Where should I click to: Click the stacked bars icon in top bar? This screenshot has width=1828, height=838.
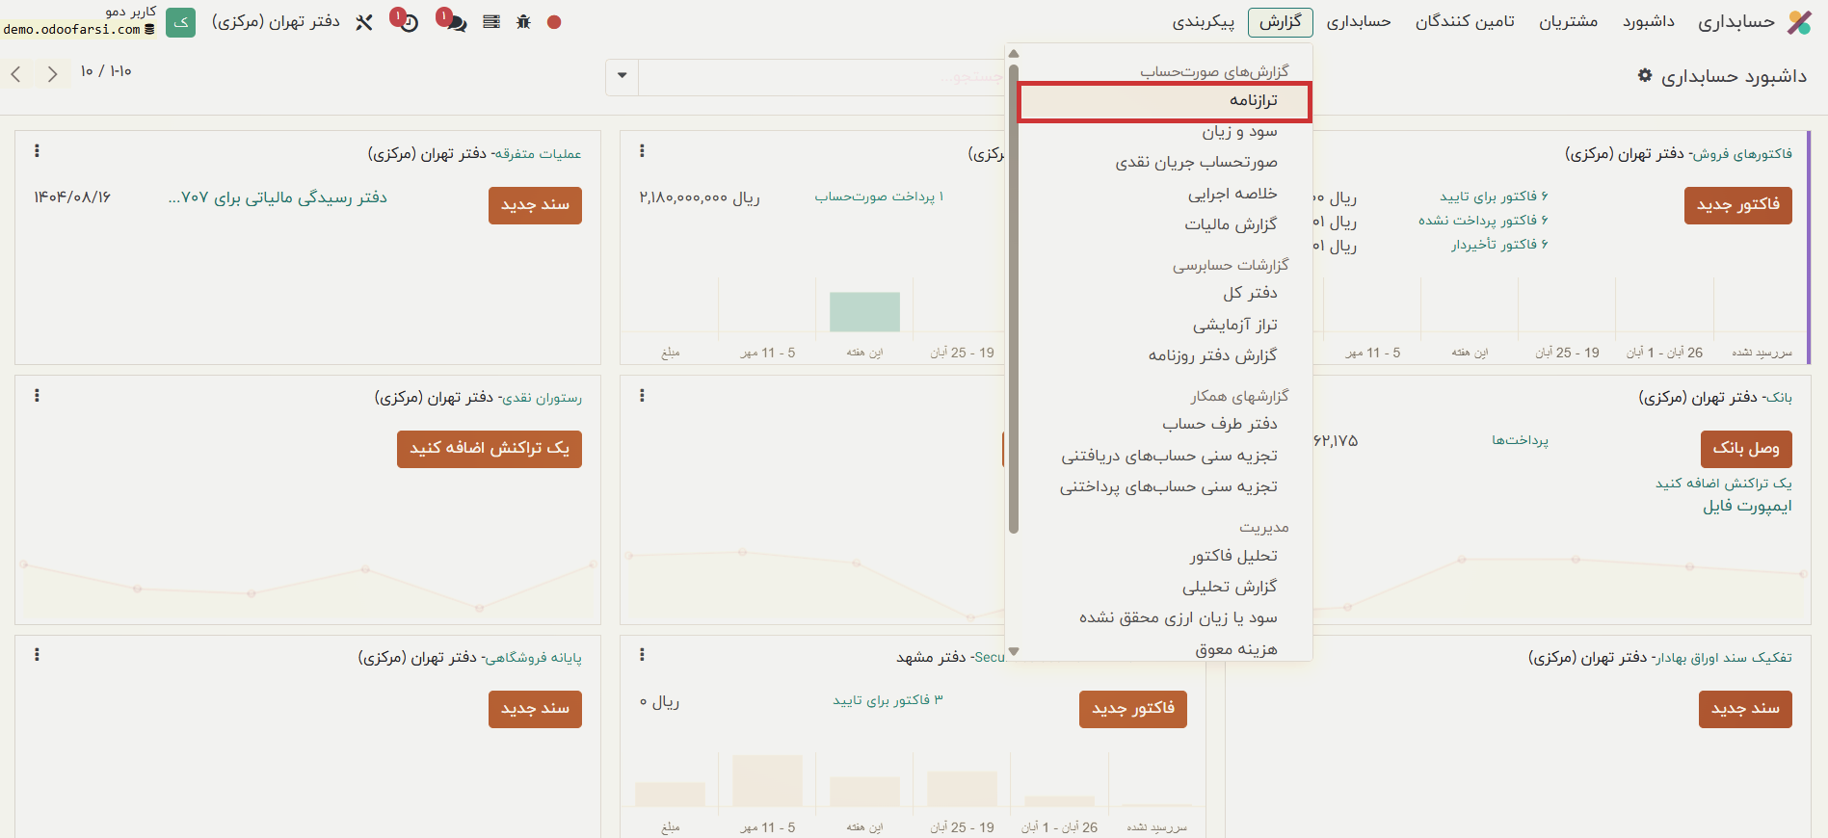(x=491, y=21)
